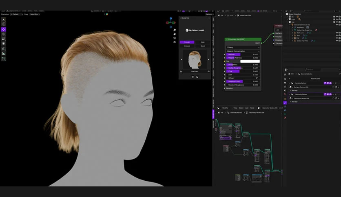This screenshot has height=197, width=341.
Task: Activate the Move tool in the viewport toolbar
Action: coord(4,29)
